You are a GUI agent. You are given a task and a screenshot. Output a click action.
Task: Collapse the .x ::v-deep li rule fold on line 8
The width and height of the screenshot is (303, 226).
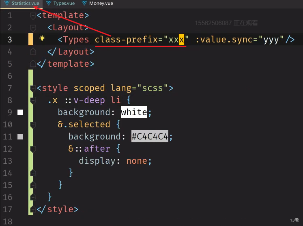click(x=33, y=100)
